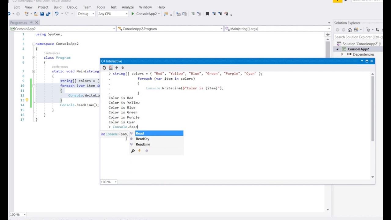Open the Any CPU platform dropdown
Screen dimensions: 391x220
(x=113, y=14)
